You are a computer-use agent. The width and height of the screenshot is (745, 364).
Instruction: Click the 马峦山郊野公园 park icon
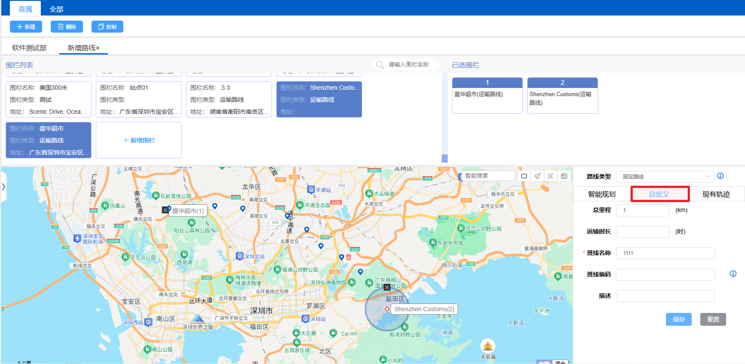click(461, 228)
